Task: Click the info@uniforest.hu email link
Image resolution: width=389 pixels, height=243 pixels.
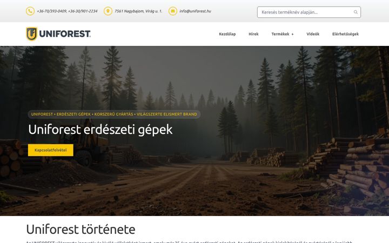Action: (x=195, y=11)
